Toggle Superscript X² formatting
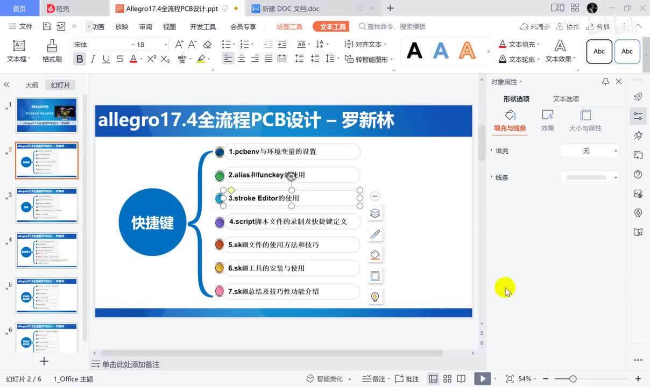 (152, 59)
